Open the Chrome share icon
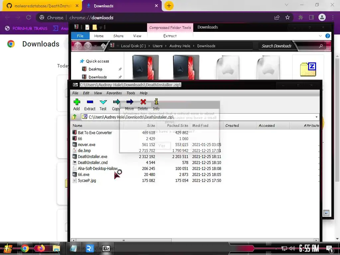340x255 pixels. pyautogui.click(x=277, y=17)
